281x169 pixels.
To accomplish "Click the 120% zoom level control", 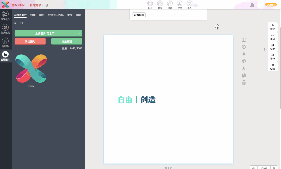I will coord(264,167).
